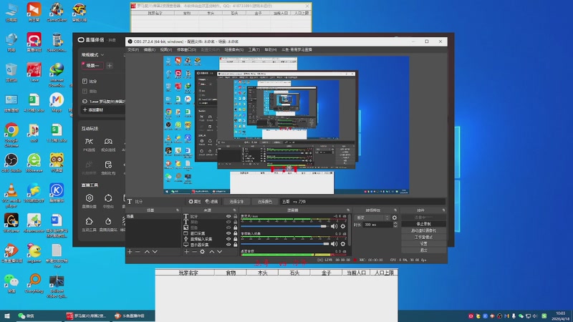
Task: Open 麦克风/Aux audio settings gear
Action: click(x=343, y=226)
